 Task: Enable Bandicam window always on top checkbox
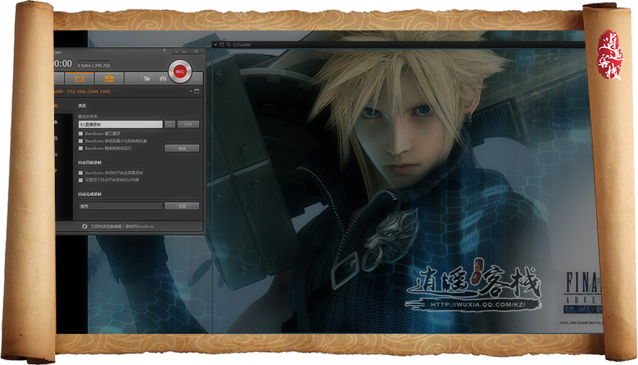pyautogui.click(x=81, y=133)
